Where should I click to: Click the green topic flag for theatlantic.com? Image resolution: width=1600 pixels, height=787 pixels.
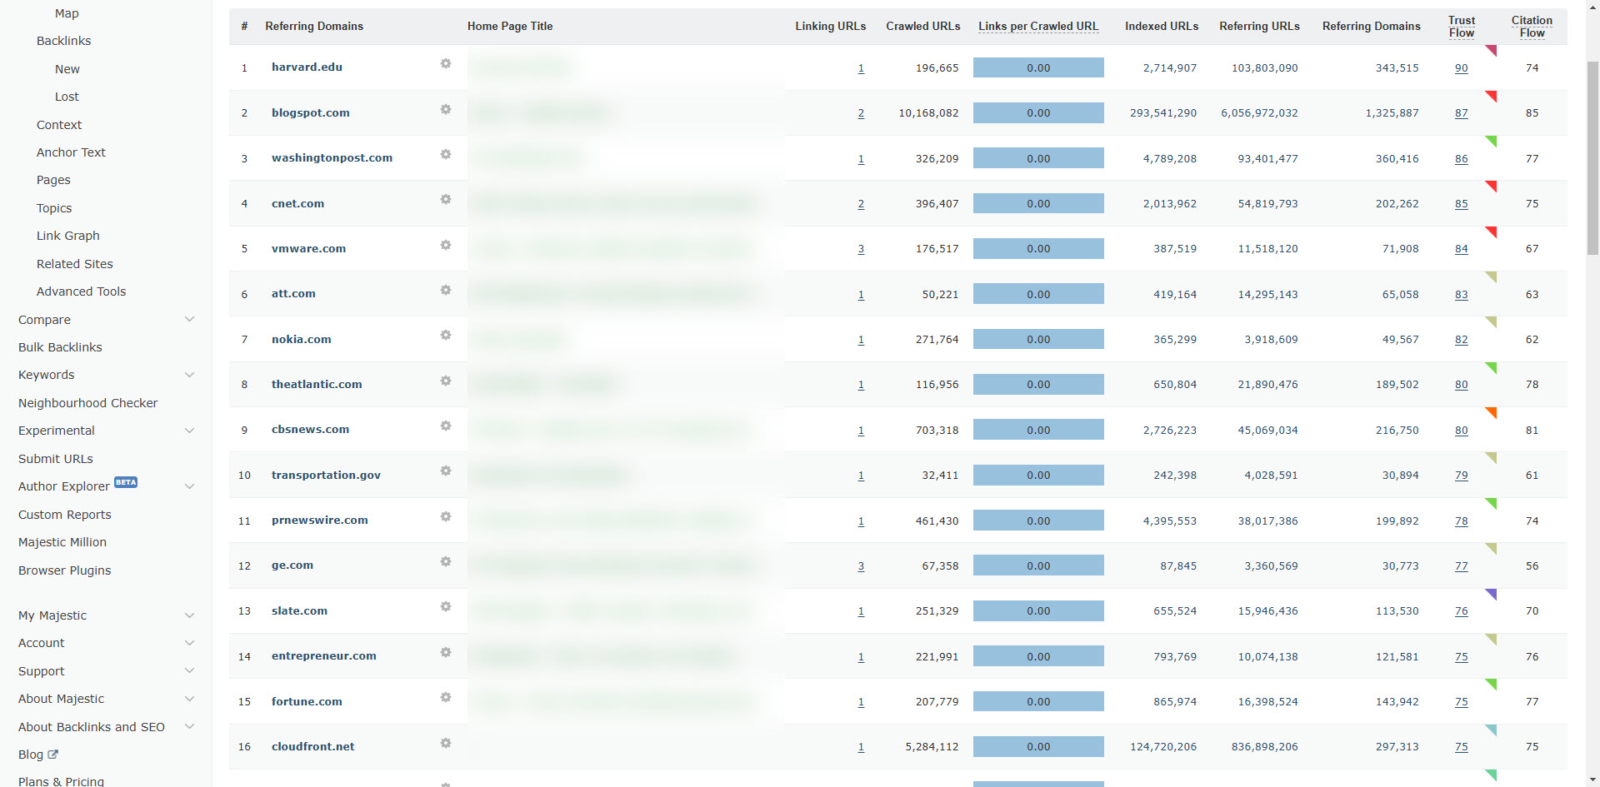pyautogui.click(x=1491, y=368)
